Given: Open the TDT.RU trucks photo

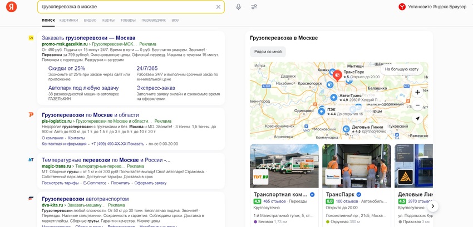Looking at the screenshot, I should pyautogui.click(x=284, y=165).
